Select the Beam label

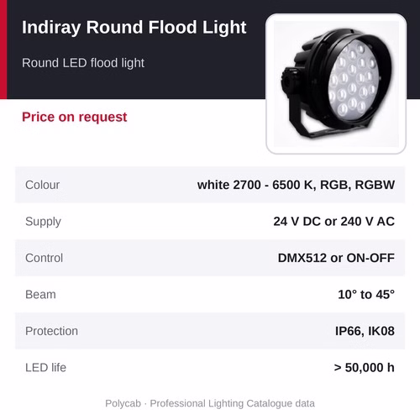click(40, 295)
